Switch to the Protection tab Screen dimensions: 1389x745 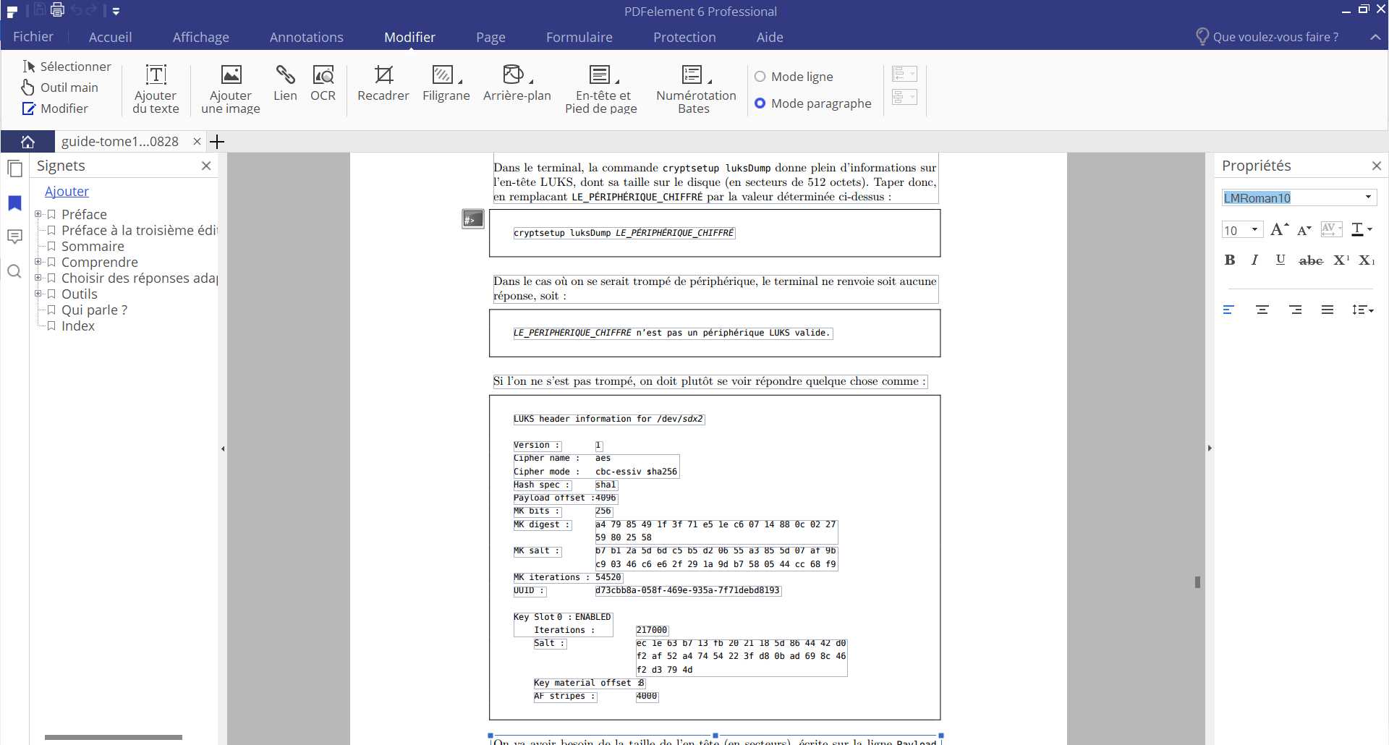(684, 37)
